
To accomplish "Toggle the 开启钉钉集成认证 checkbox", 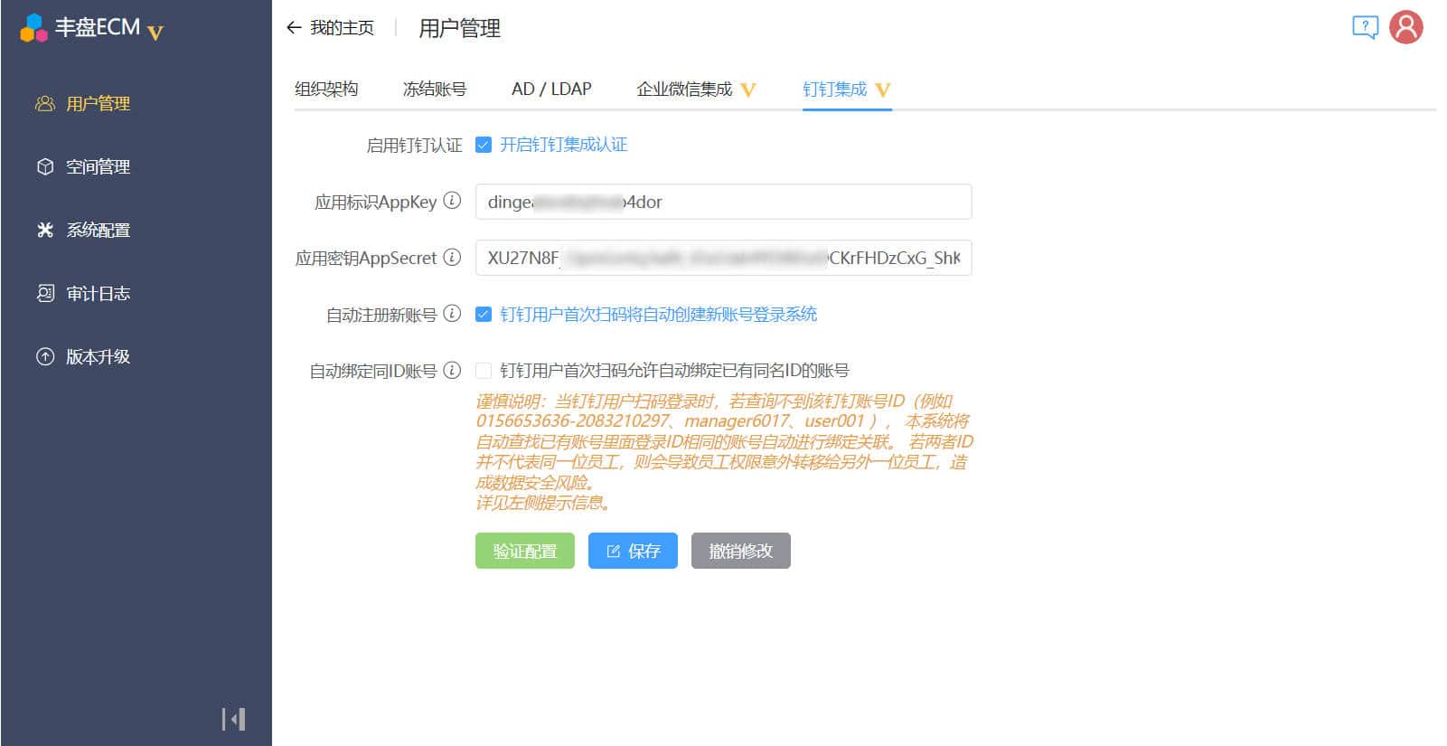I will [484, 145].
